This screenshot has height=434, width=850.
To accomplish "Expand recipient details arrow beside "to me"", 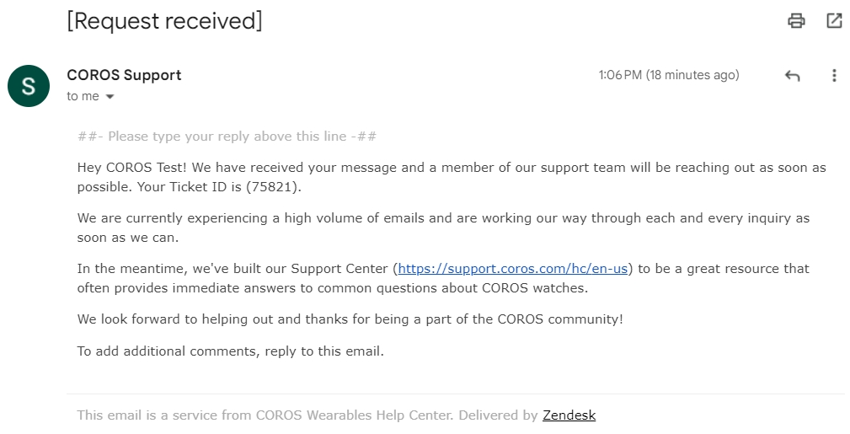I will point(110,97).
